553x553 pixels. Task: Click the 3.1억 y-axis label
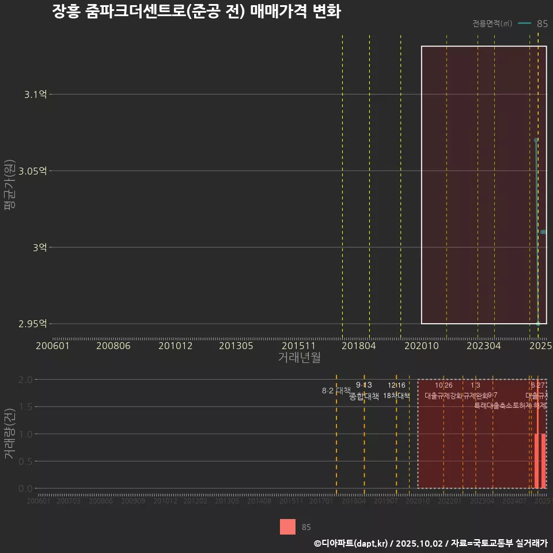(36, 94)
